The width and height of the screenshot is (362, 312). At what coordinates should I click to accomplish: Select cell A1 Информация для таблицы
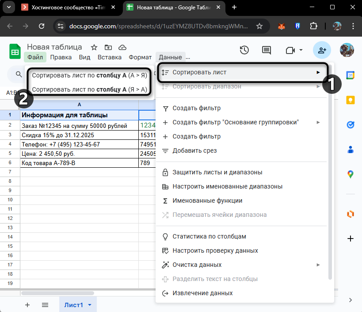click(79, 115)
